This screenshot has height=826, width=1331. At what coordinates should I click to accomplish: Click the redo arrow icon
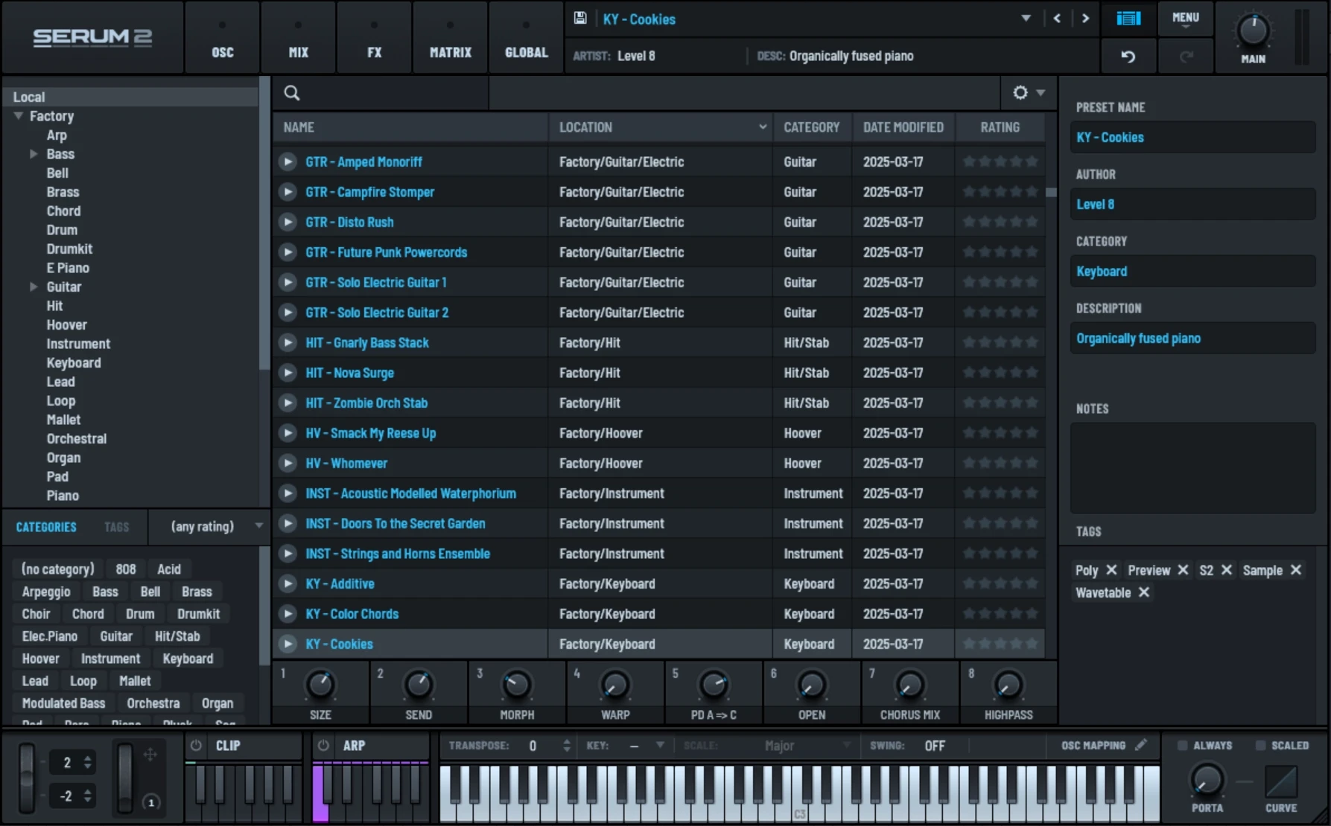click(x=1185, y=56)
